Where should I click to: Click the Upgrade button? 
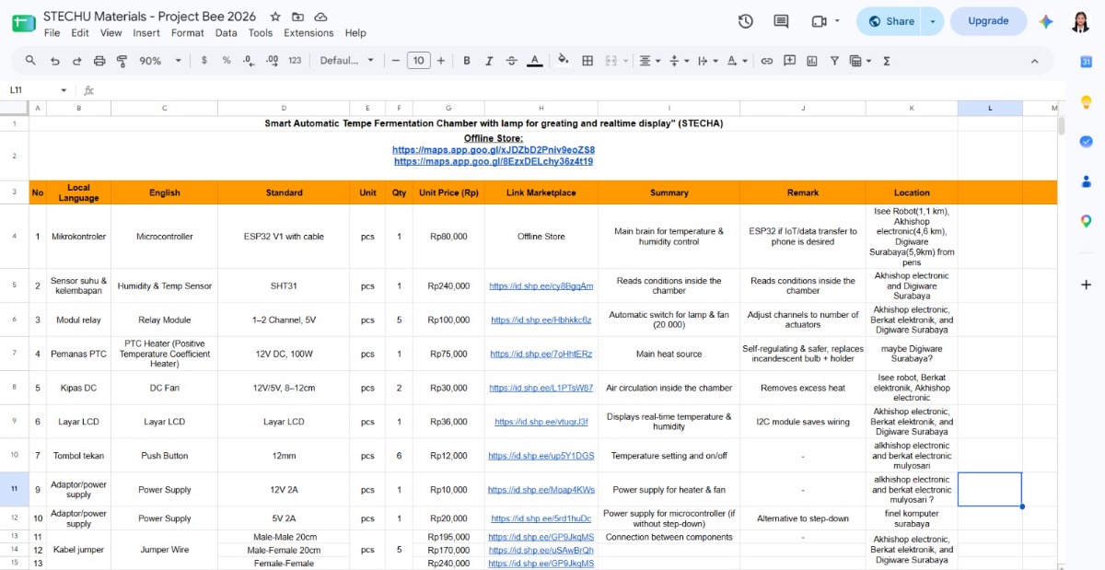988,21
